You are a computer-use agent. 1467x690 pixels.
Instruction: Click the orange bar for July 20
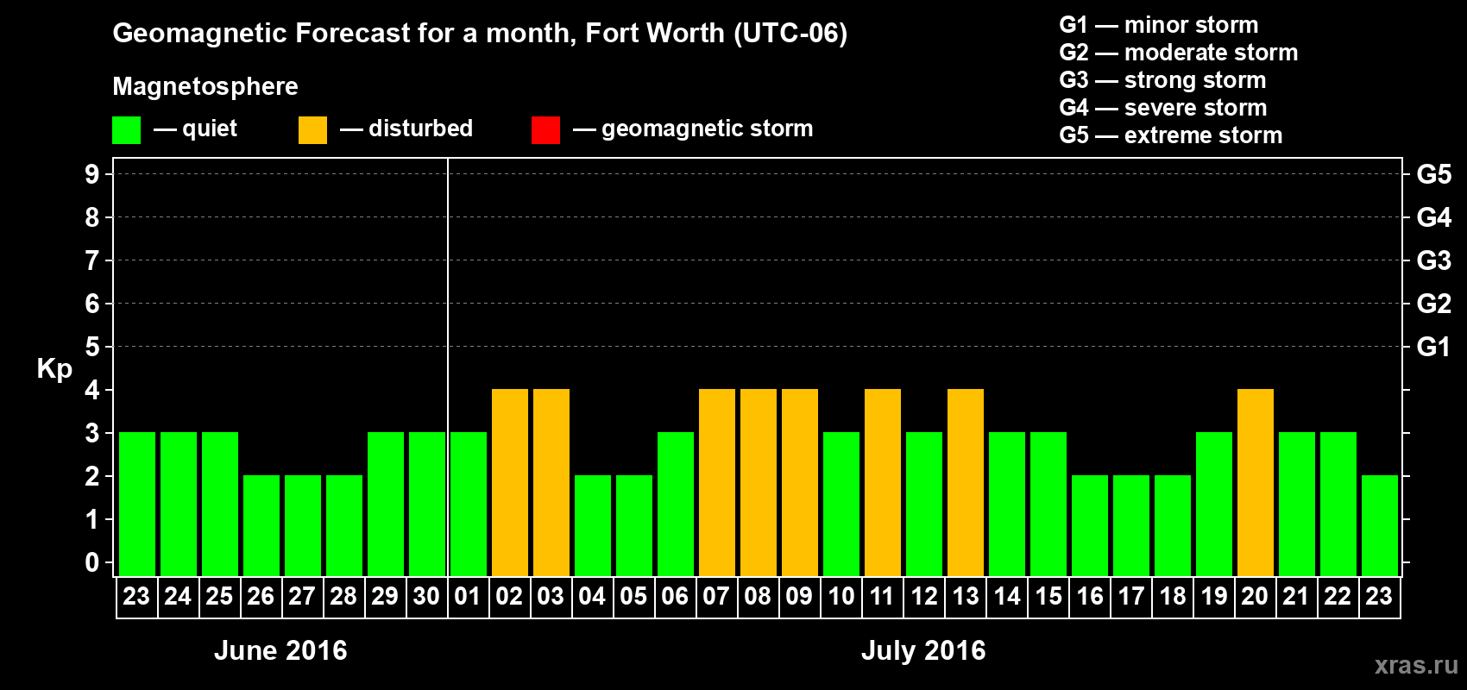pos(1256,482)
